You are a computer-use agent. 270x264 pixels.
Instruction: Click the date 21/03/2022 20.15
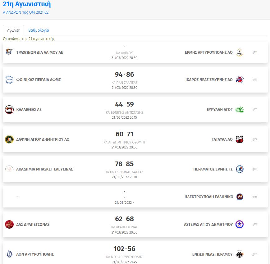click(124, 117)
